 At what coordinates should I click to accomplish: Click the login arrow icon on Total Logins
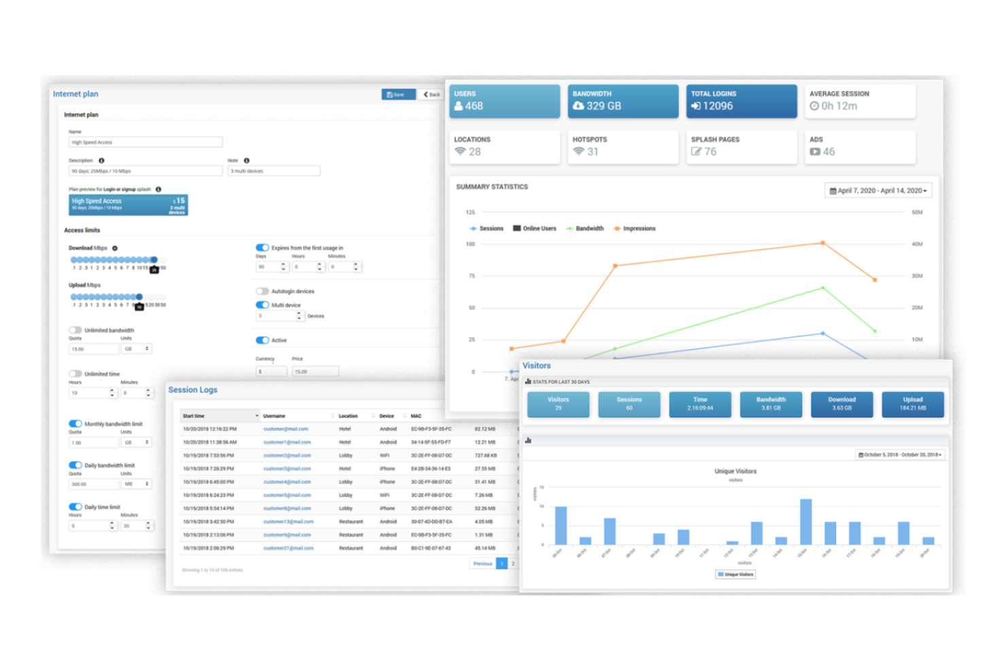[696, 105]
